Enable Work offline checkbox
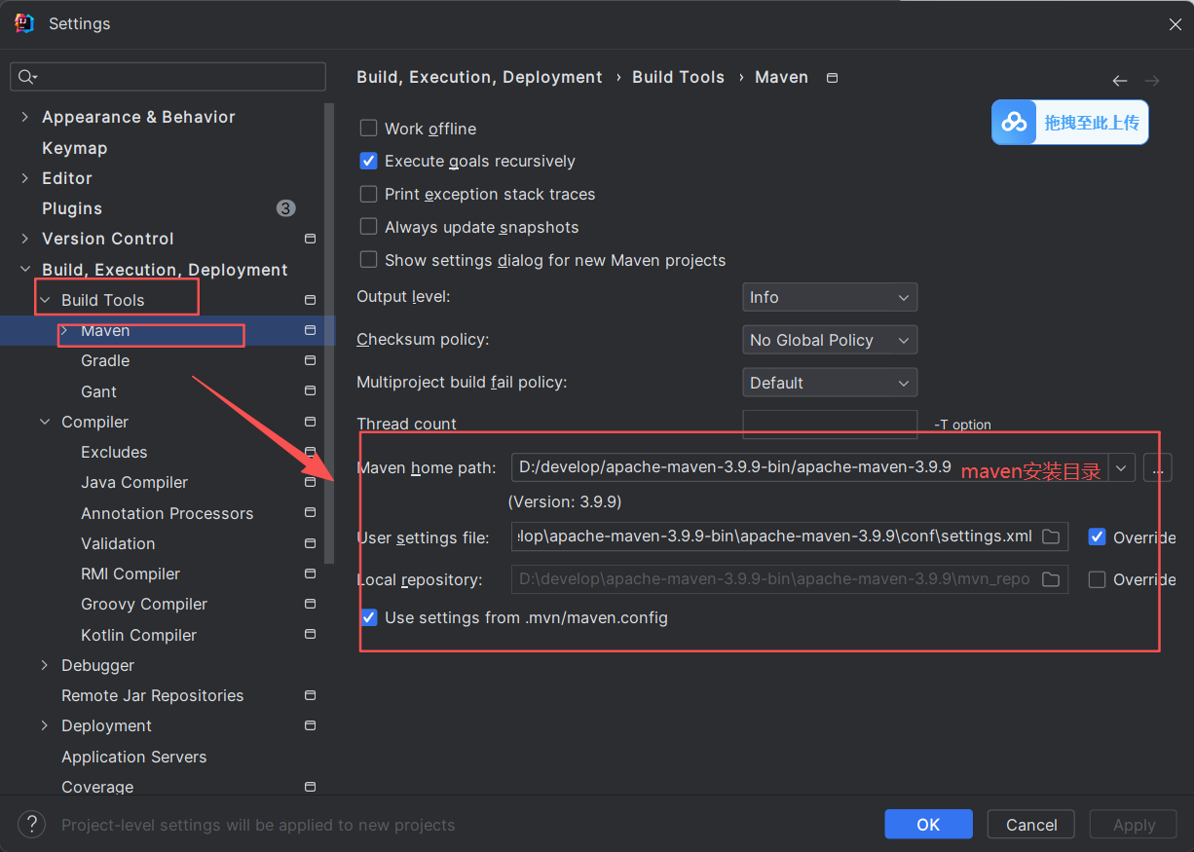 coord(368,128)
